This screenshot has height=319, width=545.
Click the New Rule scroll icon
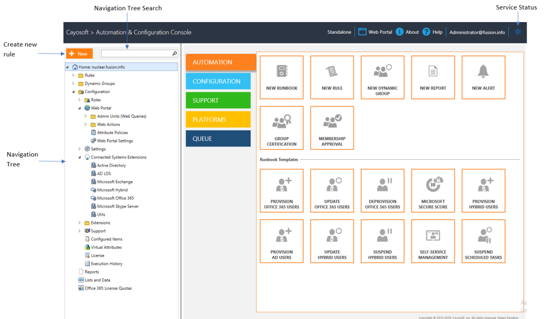332,71
